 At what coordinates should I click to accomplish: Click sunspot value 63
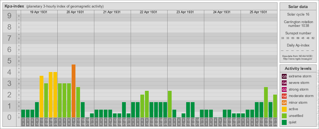coord(293,38)
